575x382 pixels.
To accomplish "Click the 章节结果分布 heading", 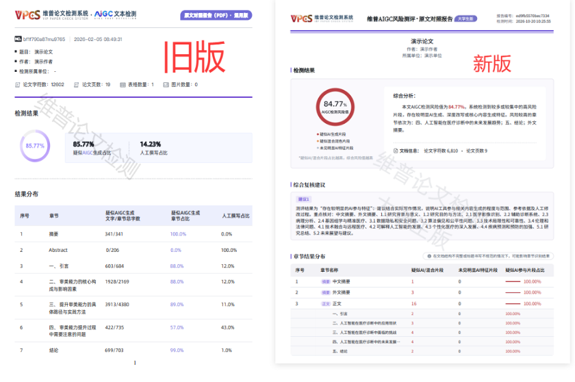I will 309,256.
